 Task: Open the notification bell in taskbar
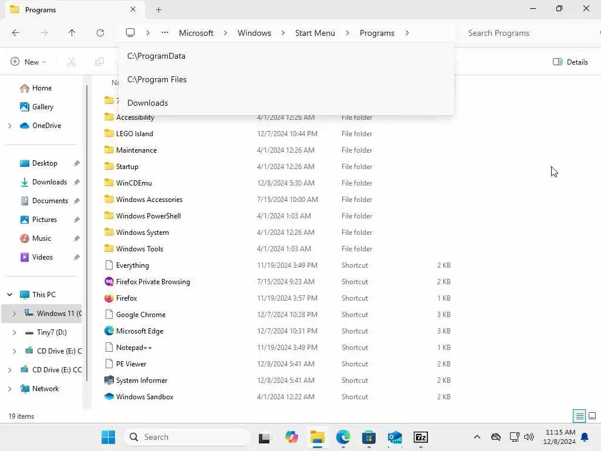585,437
